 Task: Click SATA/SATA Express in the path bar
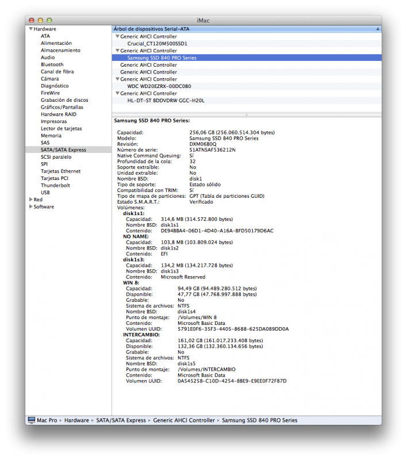(x=121, y=420)
